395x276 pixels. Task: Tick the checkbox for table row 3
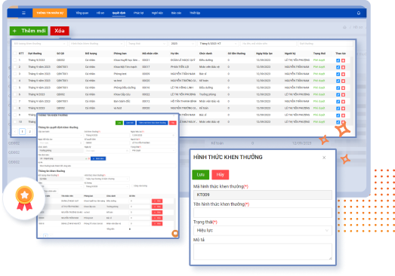pyautogui.click(x=15, y=74)
